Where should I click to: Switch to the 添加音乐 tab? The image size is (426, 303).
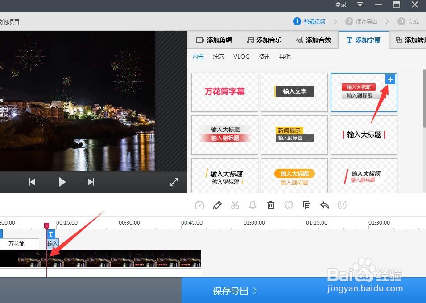264,40
